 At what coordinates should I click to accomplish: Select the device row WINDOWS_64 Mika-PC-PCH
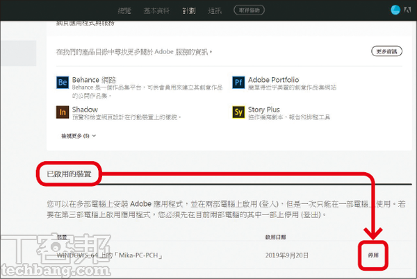[229, 255]
